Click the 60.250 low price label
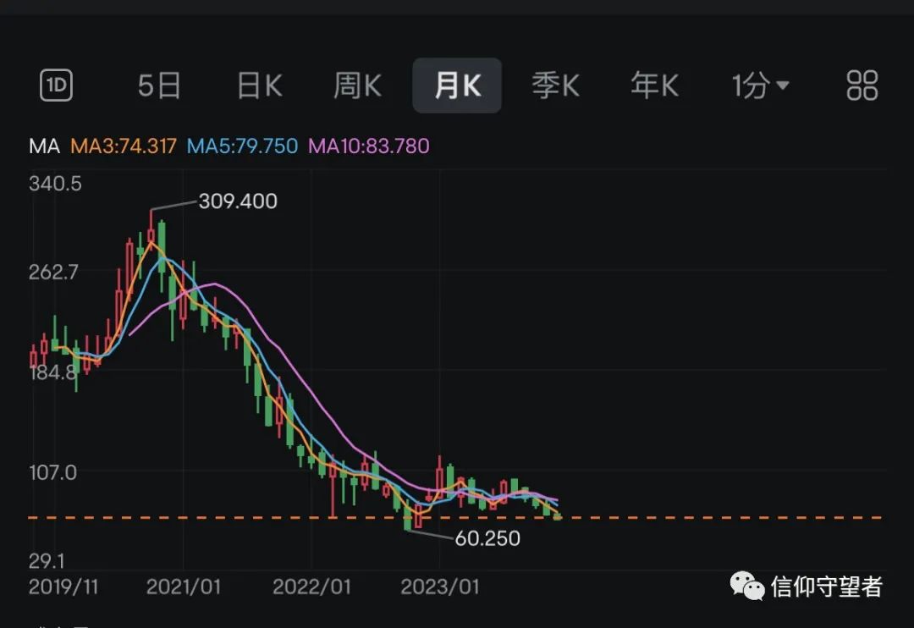Viewport: 914px width, 628px height. point(487,538)
